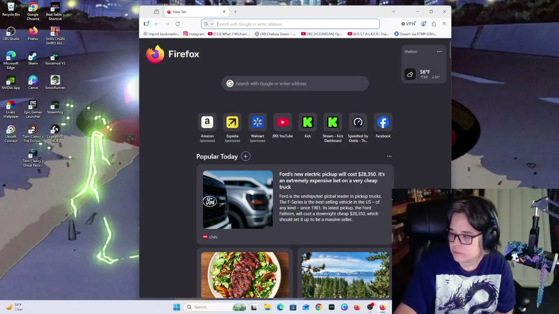Viewport: 559px width, 314px height.
Task: Expand the search engine selector dropdown
Action: [x=209, y=24]
